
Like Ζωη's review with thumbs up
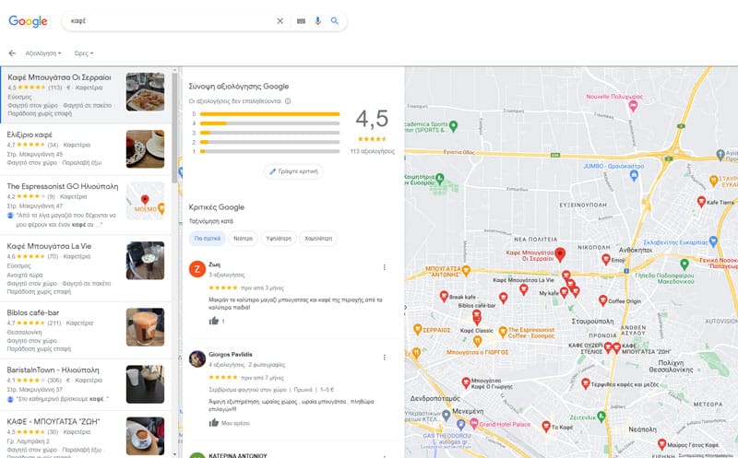point(214,321)
